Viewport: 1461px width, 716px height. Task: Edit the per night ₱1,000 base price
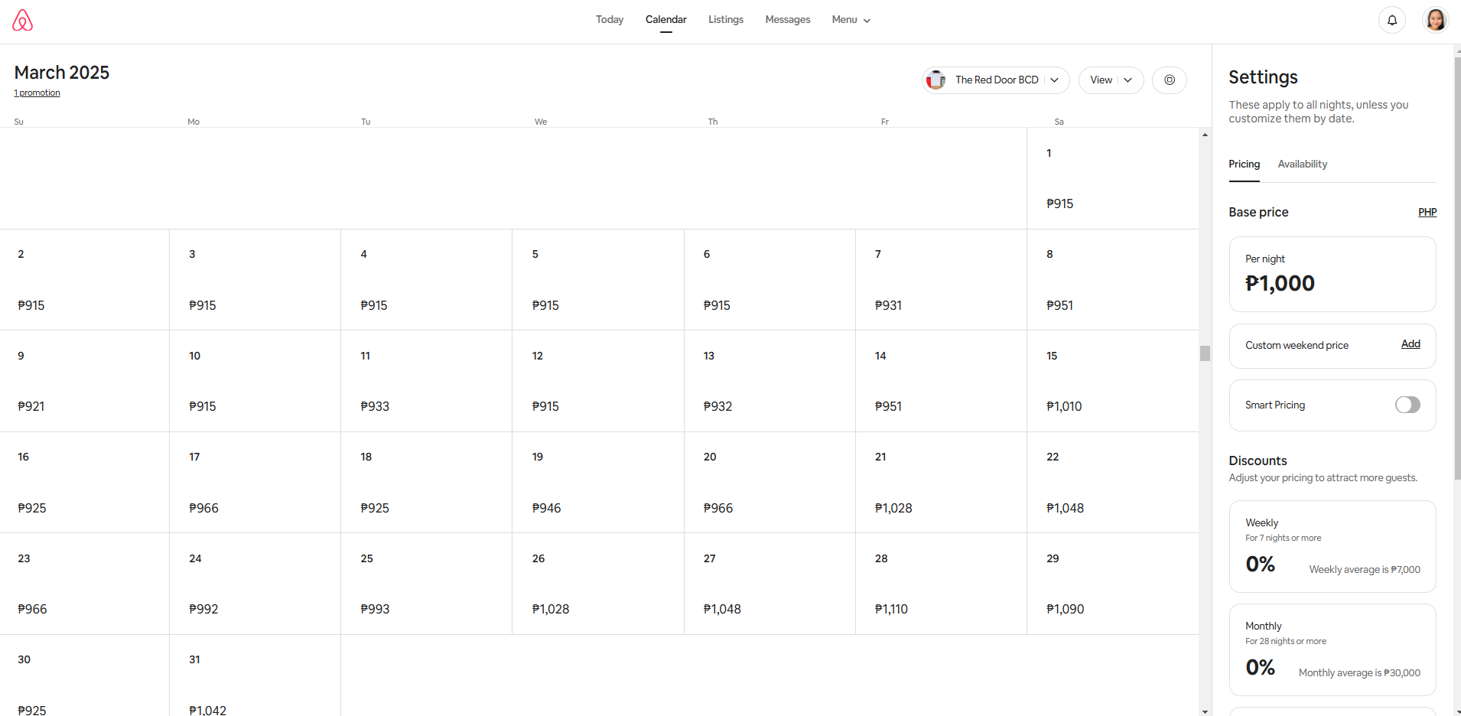coord(1332,274)
